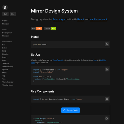Image resolution: width=124 pixels, height=124 pixels.
Task: Open the VisuallyHidden component page
Action: (8, 85)
